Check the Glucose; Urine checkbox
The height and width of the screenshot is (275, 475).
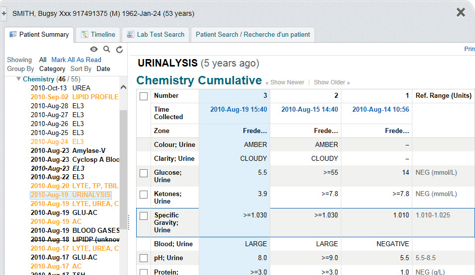144,173
